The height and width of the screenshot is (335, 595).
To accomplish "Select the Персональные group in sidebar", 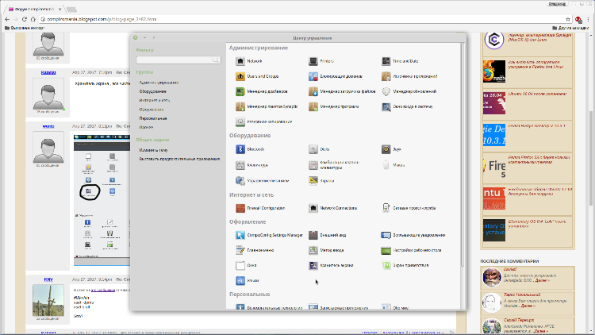I will click(x=152, y=117).
